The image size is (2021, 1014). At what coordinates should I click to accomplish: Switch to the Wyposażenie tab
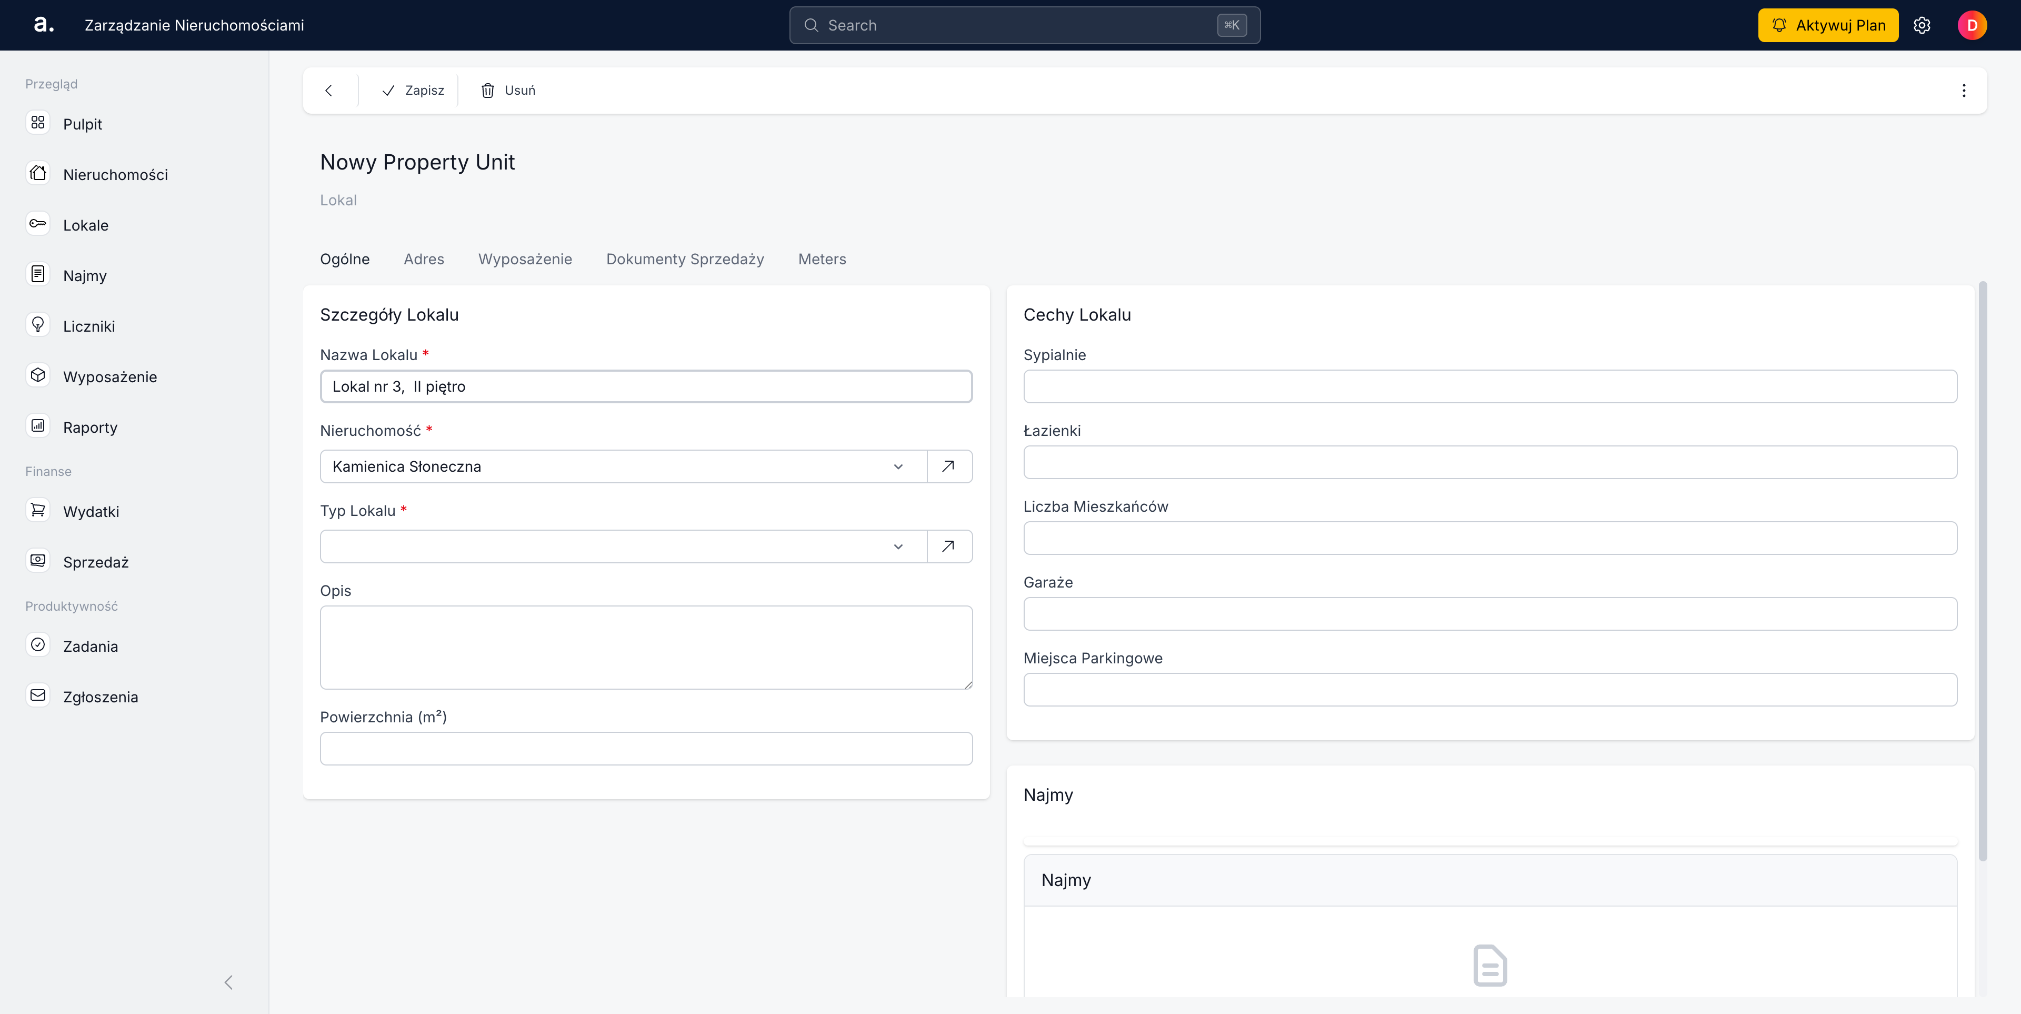point(525,259)
